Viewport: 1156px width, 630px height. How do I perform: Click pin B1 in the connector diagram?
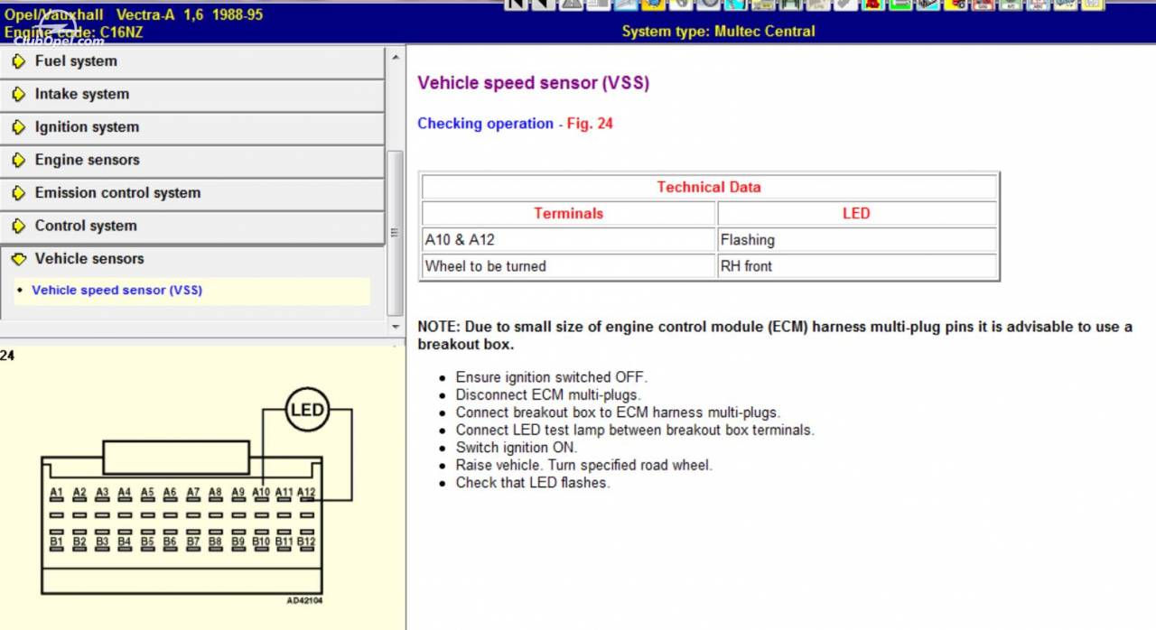[56, 543]
